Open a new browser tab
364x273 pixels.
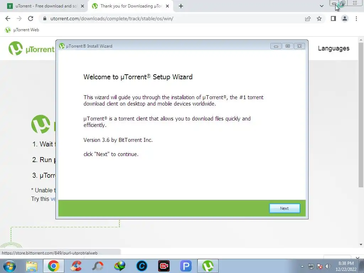(x=181, y=6)
